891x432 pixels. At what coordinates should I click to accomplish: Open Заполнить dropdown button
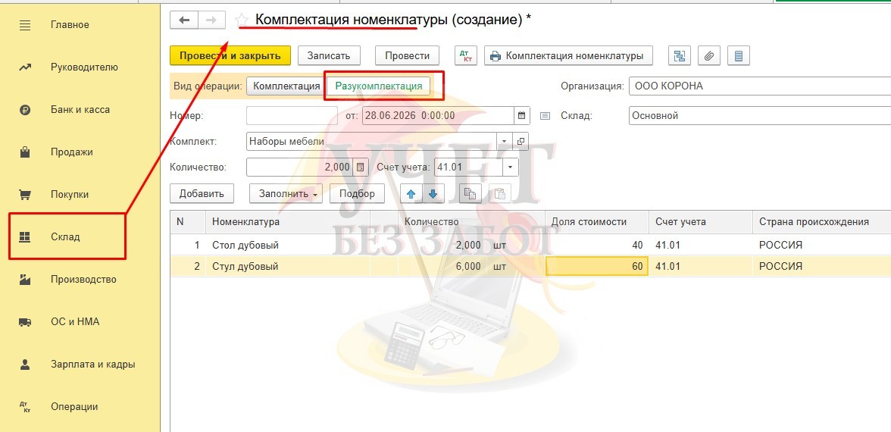pyautogui.click(x=286, y=193)
